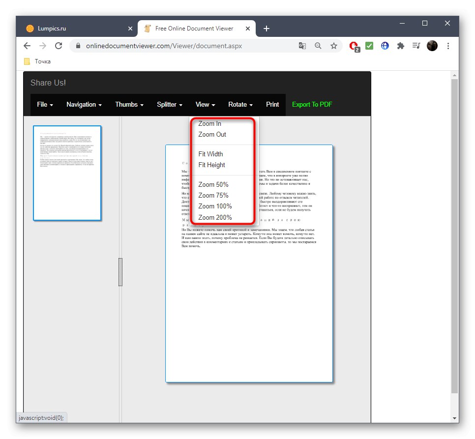Click the Share Us! link

[48, 83]
